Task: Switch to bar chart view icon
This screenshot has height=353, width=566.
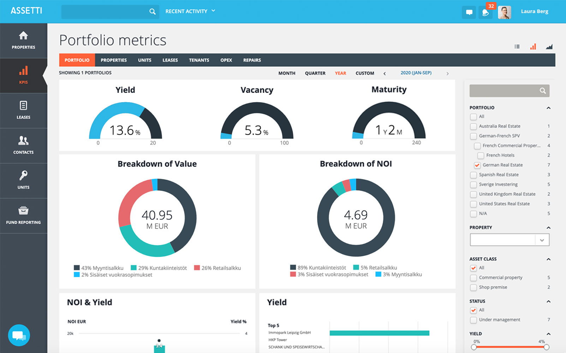Action: 533,47
